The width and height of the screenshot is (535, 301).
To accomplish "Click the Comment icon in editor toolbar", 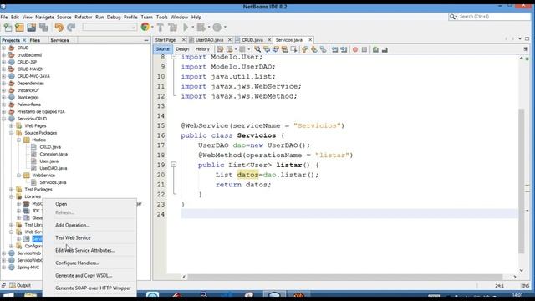I will [x=375, y=50].
